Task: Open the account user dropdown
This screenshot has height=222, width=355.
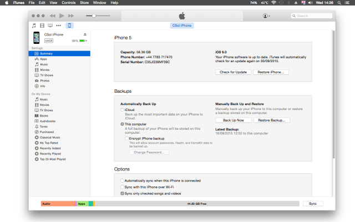Action: (x=266, y=16)
